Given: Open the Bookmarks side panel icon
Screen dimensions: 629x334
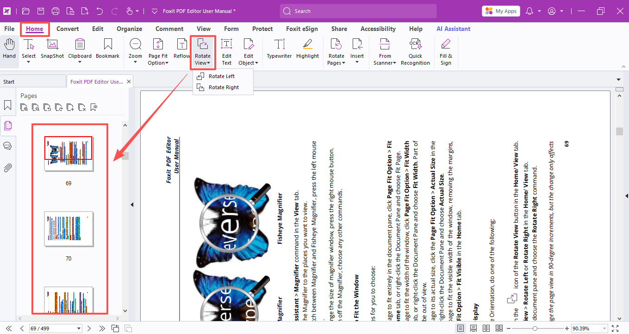Looking at the screenshot, I should click(7, 105).
